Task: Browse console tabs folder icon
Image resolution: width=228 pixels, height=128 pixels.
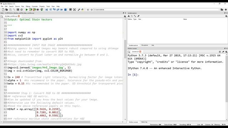Action: (x=129, y=52)
